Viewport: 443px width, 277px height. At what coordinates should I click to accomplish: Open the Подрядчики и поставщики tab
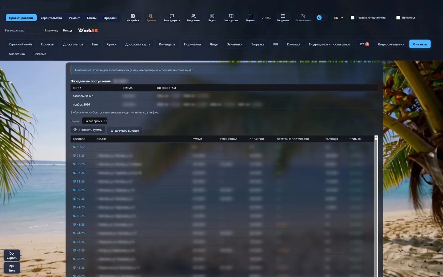tap(329, 44)
